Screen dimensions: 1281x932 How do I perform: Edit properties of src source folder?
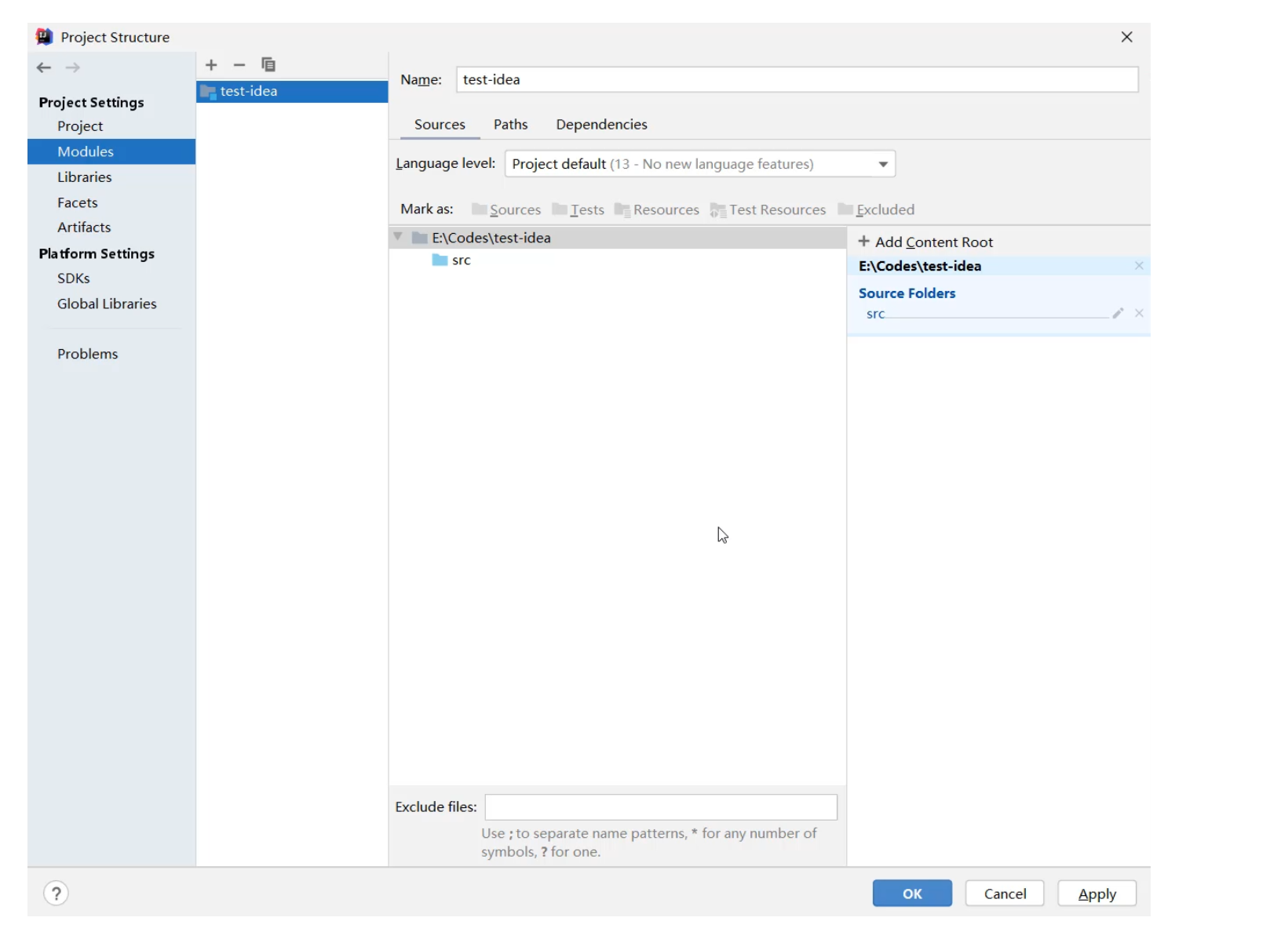(x=1118, y=313)
